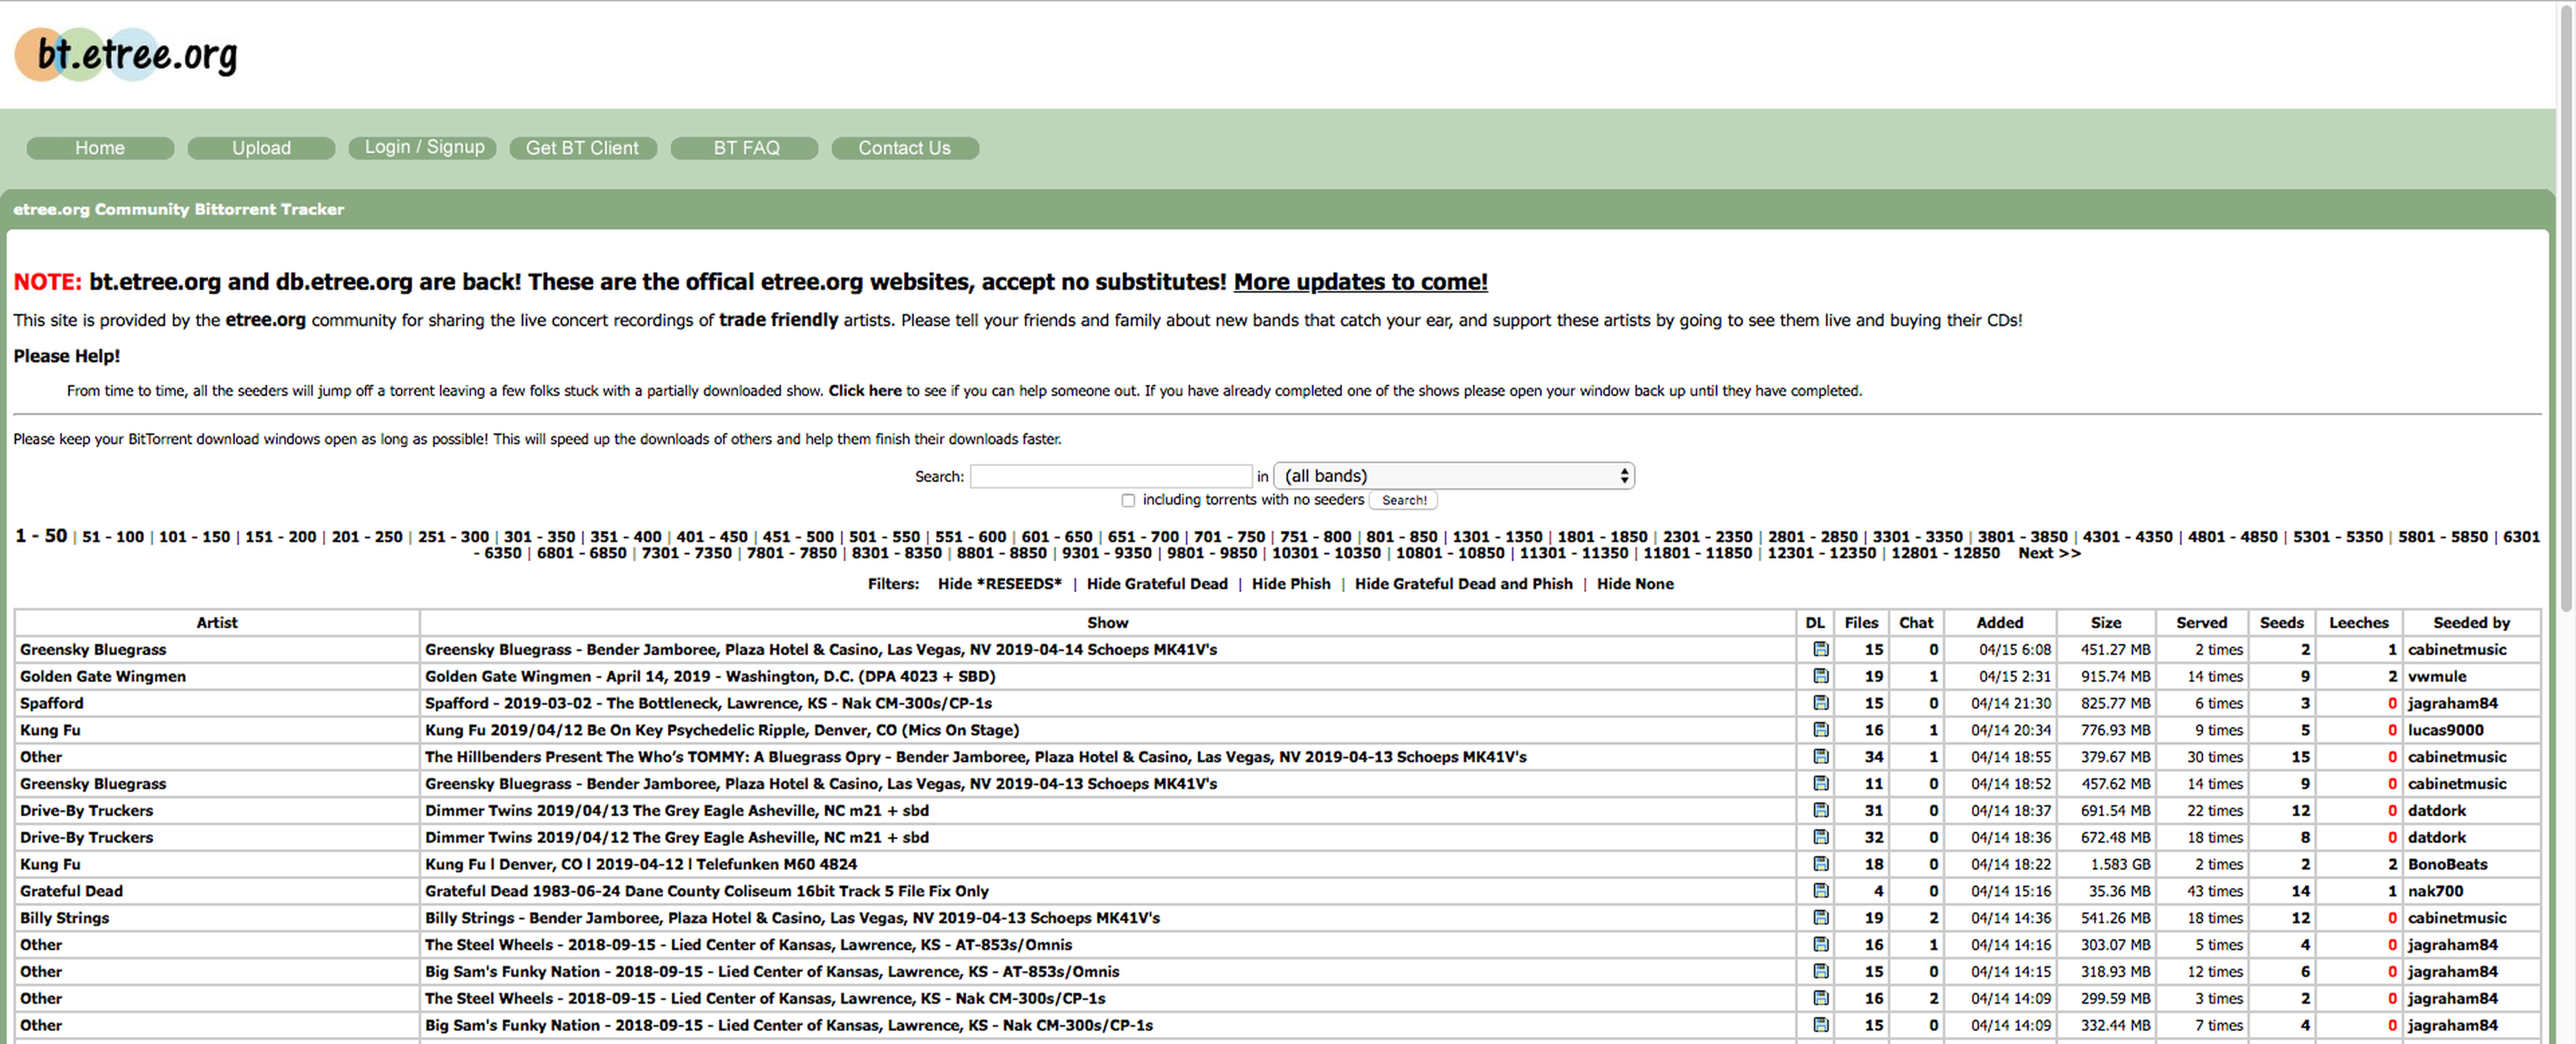Click the Size column header

[x=2105, y=622]
